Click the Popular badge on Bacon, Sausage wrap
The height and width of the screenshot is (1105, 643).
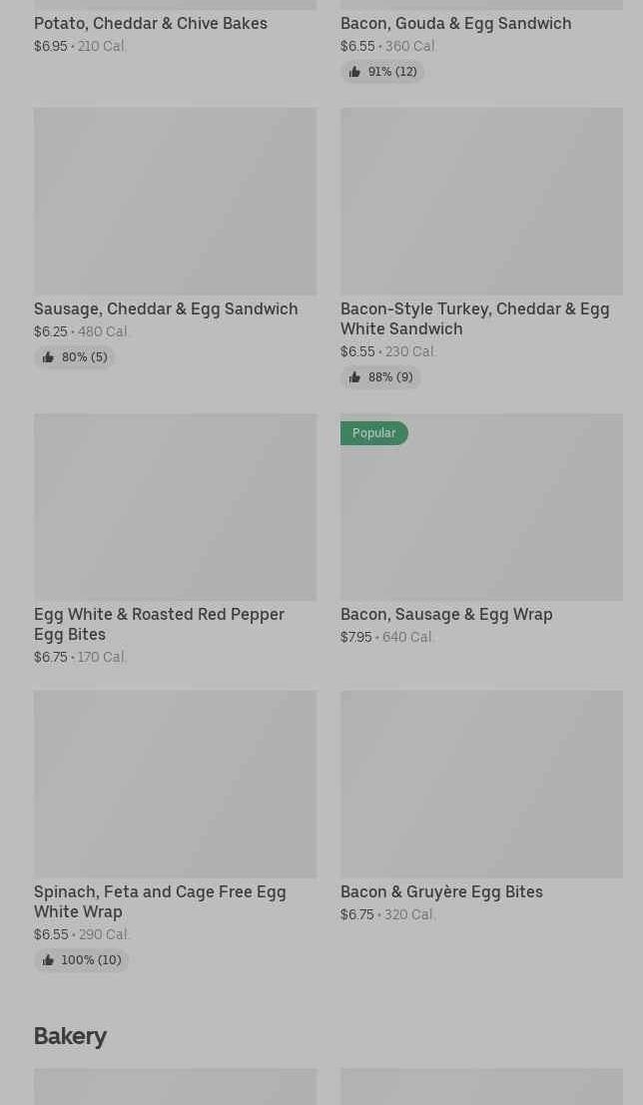(374, 433)
